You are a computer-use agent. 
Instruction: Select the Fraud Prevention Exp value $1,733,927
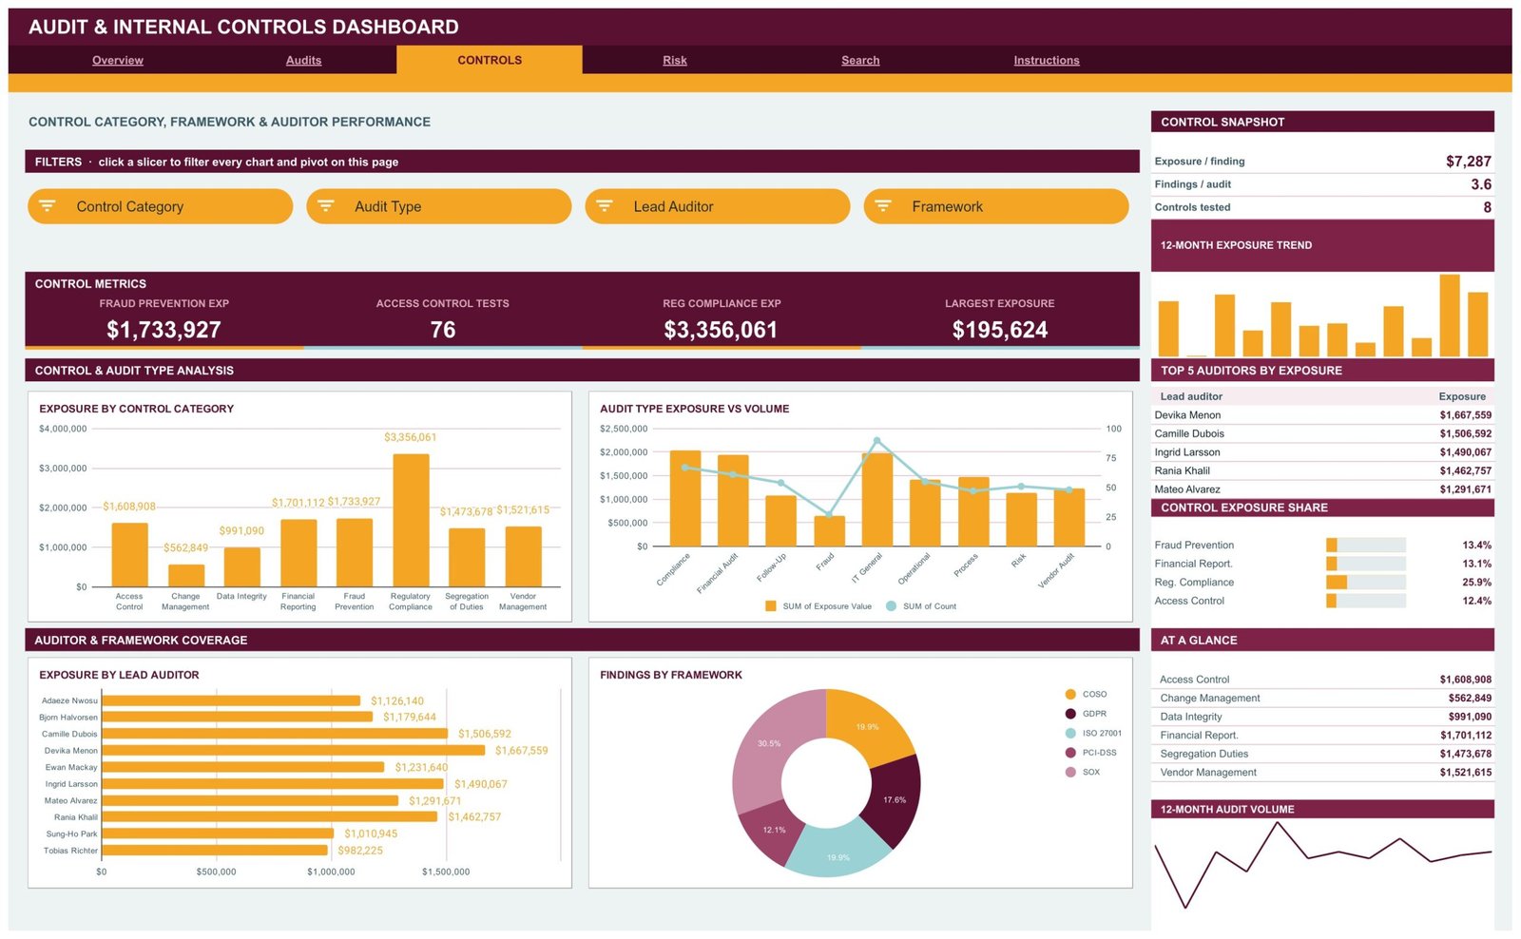164,330
